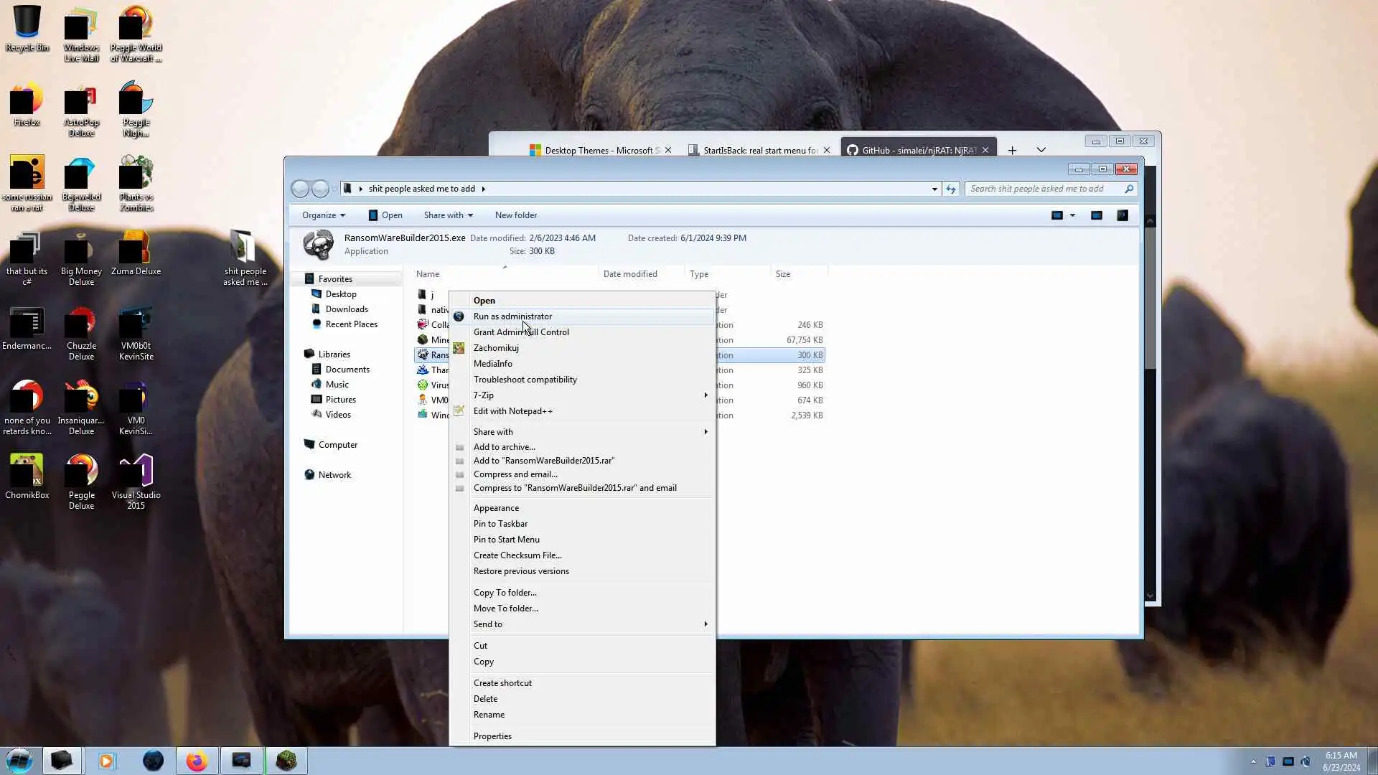Screen dimensions: 1378x775
Task: Click the media player taskbar icon
Action: coord(106,761)
